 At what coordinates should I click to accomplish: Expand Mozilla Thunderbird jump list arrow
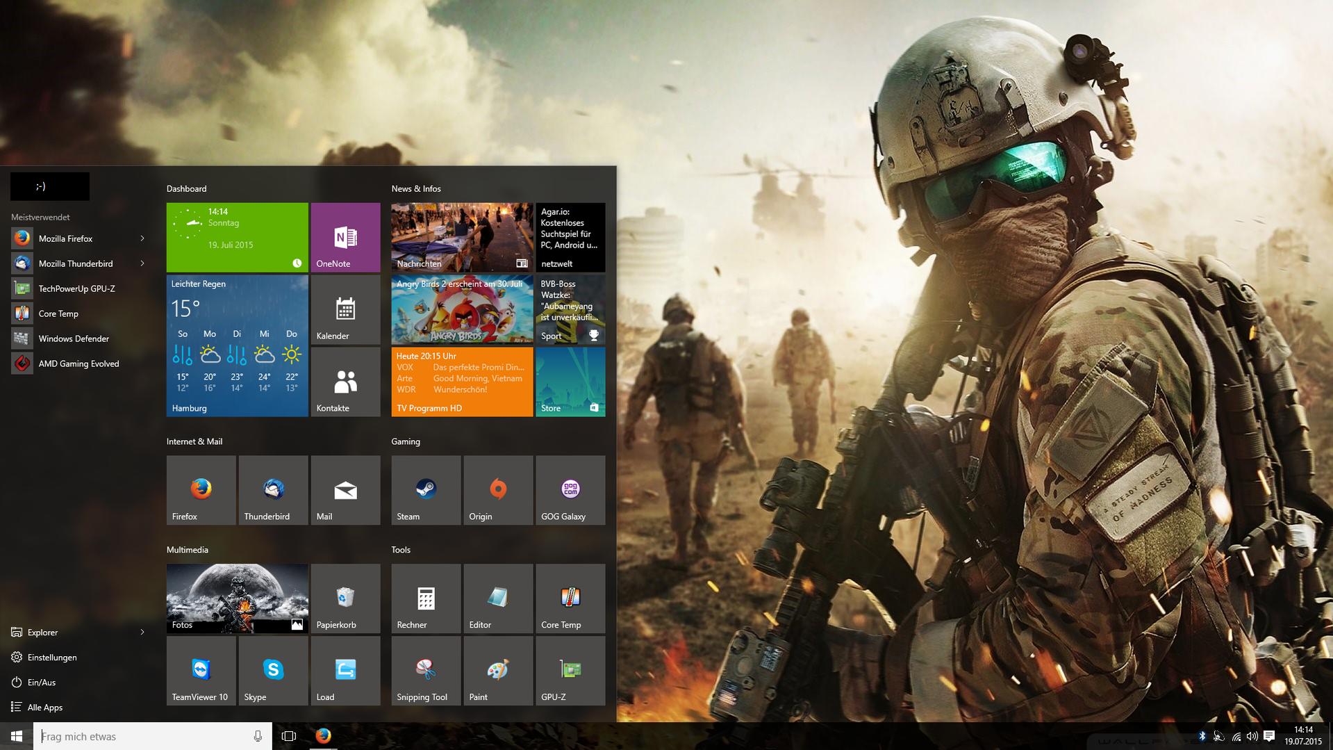142,263
